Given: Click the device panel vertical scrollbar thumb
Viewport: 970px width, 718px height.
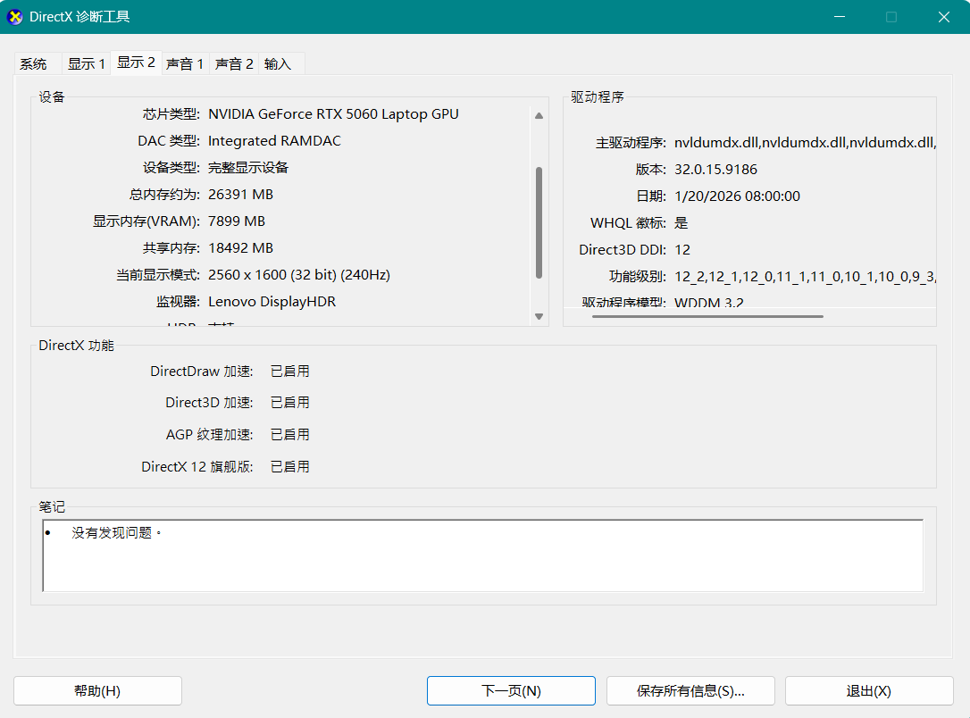Looking at the screenshot, I should coord(539,222).
